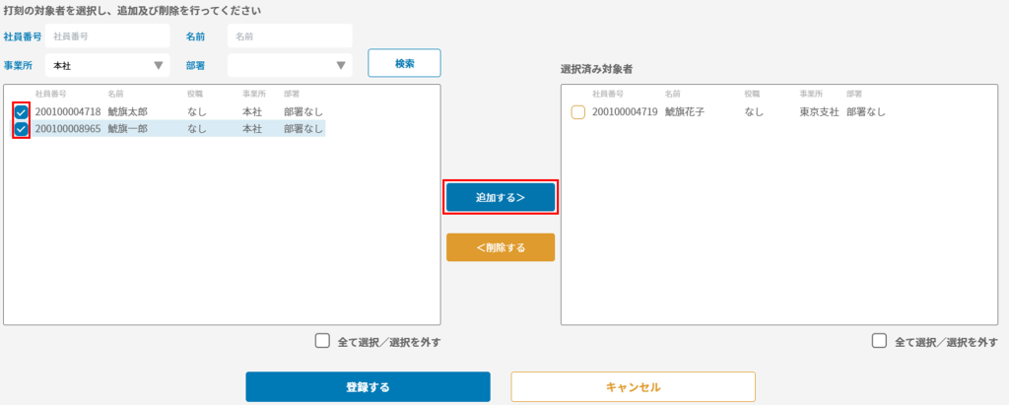Focus the 名前 input field

click(290, 36)
